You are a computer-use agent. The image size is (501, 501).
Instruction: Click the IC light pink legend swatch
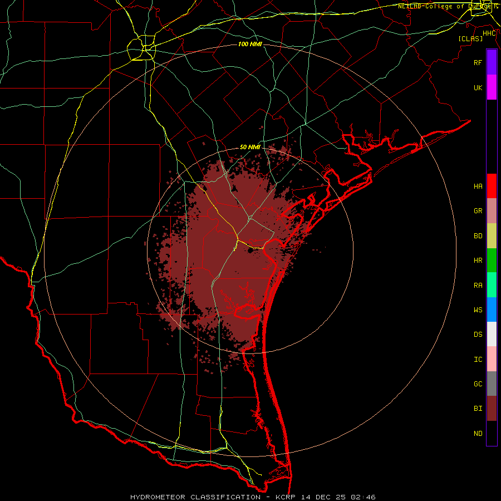[492, 359]
